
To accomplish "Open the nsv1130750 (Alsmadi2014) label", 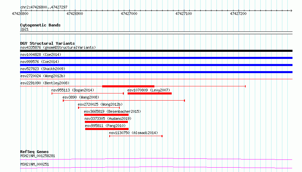I will [x=133, y=133].
